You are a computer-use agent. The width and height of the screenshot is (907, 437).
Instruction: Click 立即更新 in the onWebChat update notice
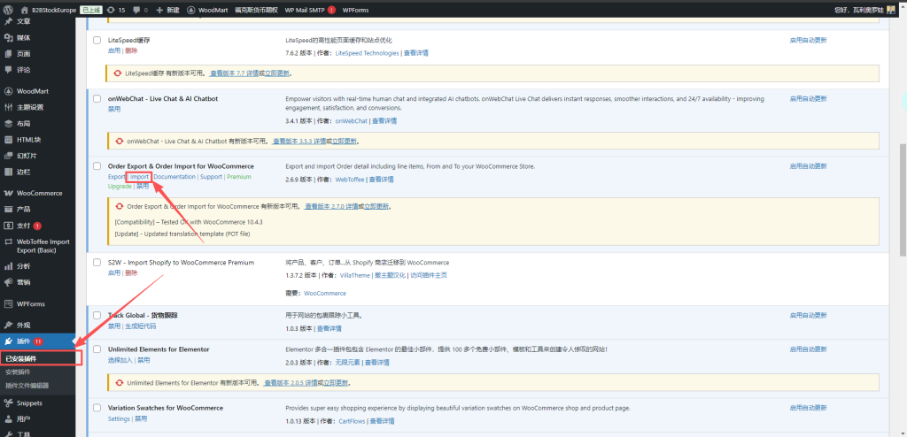pyautogui.click(x=344, y=141)
